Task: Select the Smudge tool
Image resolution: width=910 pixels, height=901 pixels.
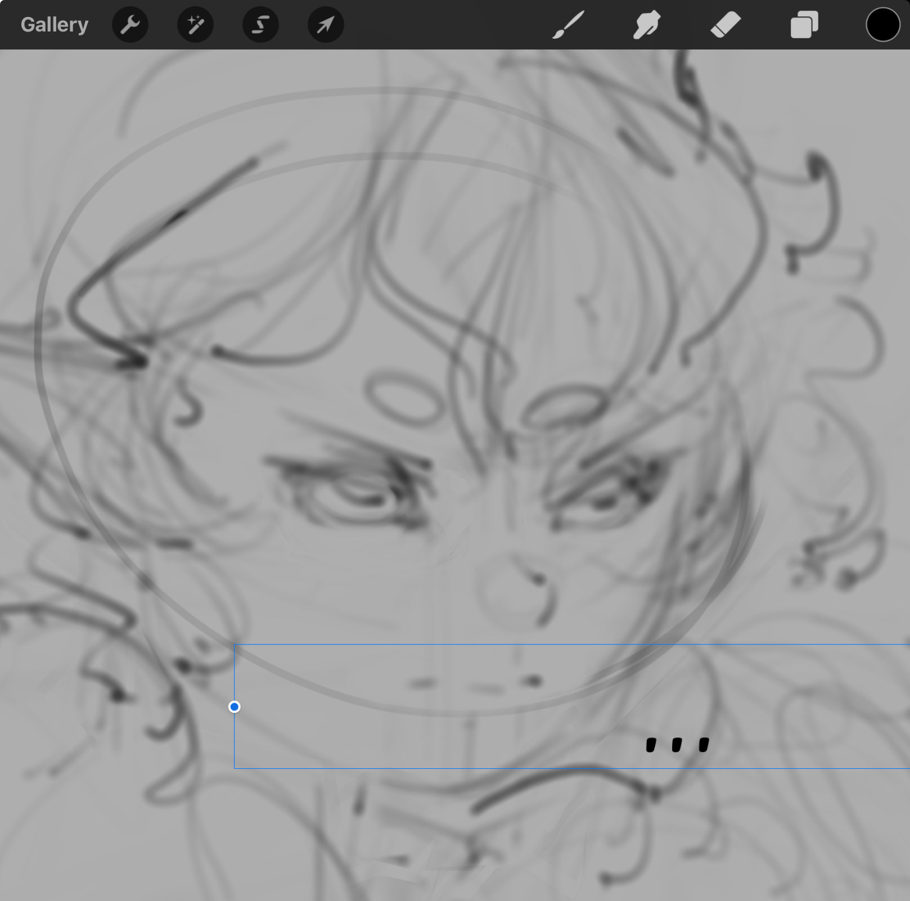Action: [x=647, y=25]
